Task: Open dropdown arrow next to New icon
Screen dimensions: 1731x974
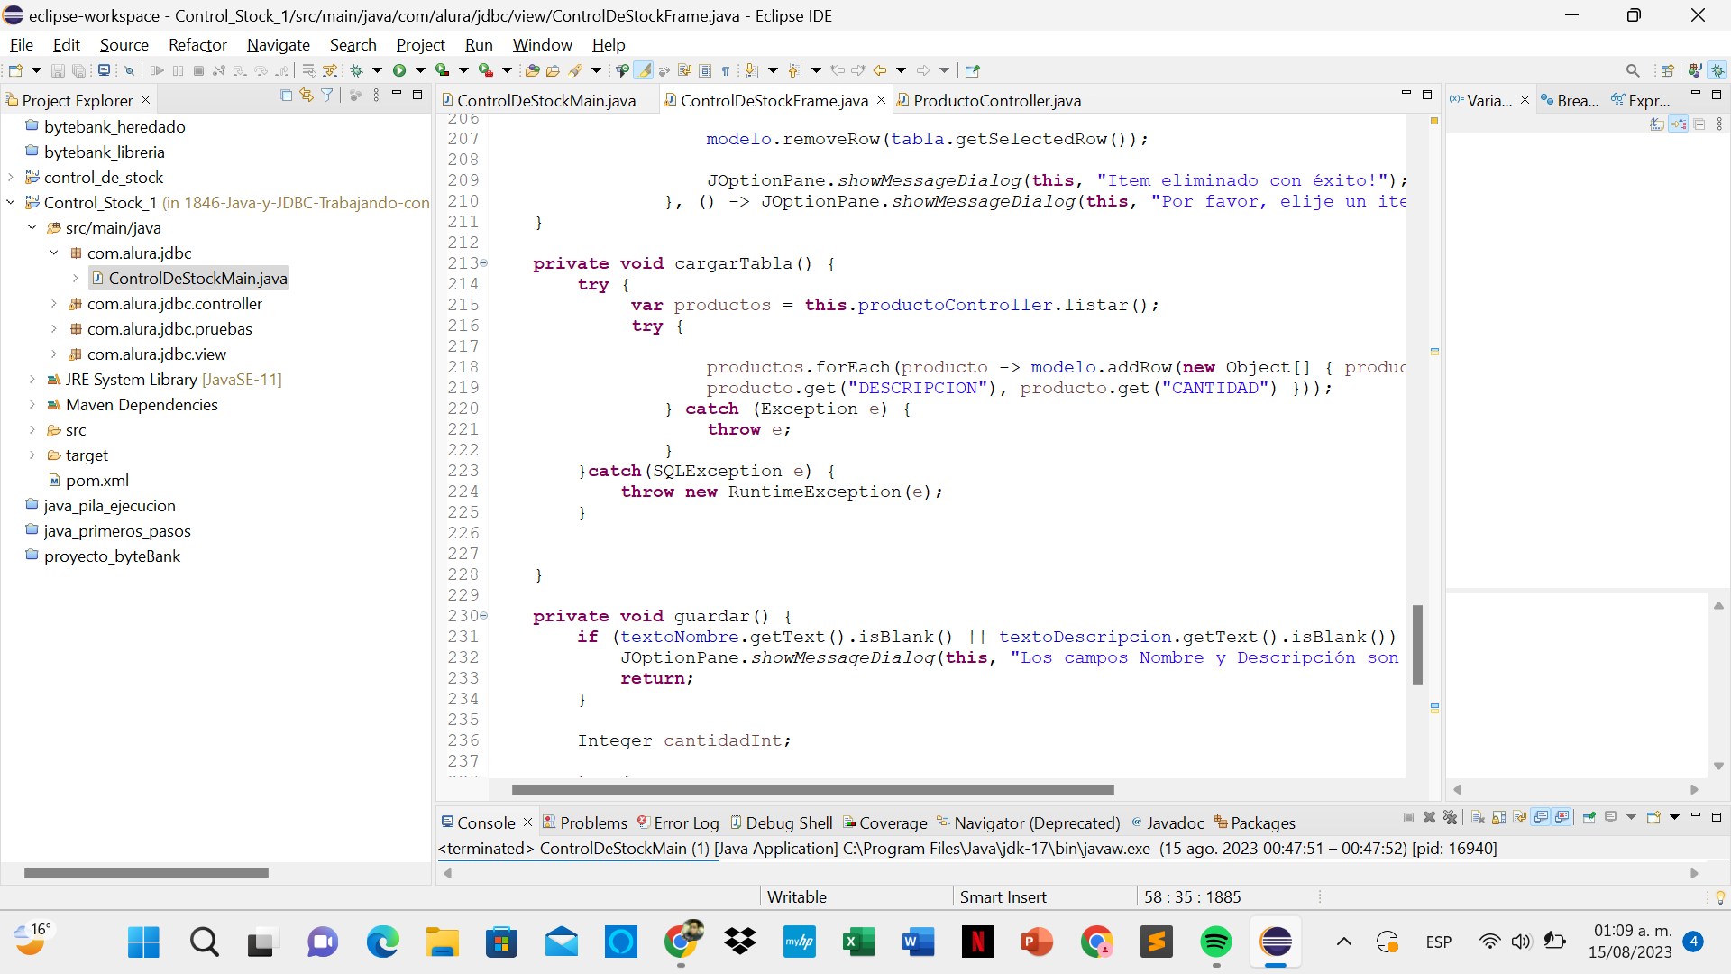Action: coord(36,70)
